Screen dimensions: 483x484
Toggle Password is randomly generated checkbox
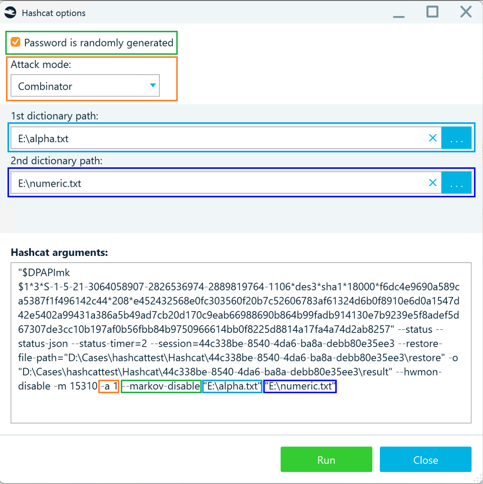point(15,42)
